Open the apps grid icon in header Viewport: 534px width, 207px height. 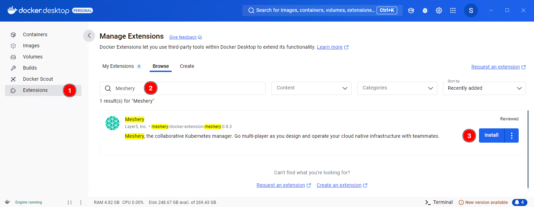[x=453, y=10]
